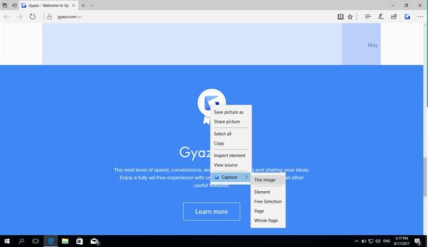Click the browser Forward arrow

20,17
